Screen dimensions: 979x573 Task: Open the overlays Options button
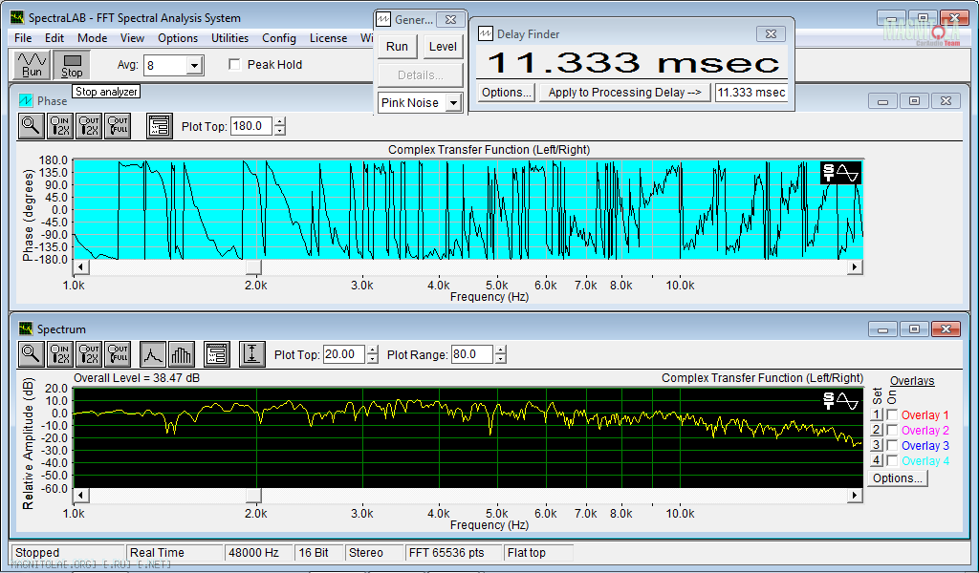pyautogui.click(x=897, y=478)
